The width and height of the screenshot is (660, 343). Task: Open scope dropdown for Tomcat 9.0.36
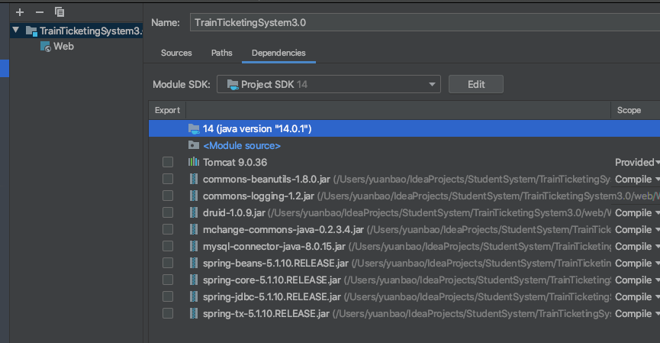click(x=637, y=162)
